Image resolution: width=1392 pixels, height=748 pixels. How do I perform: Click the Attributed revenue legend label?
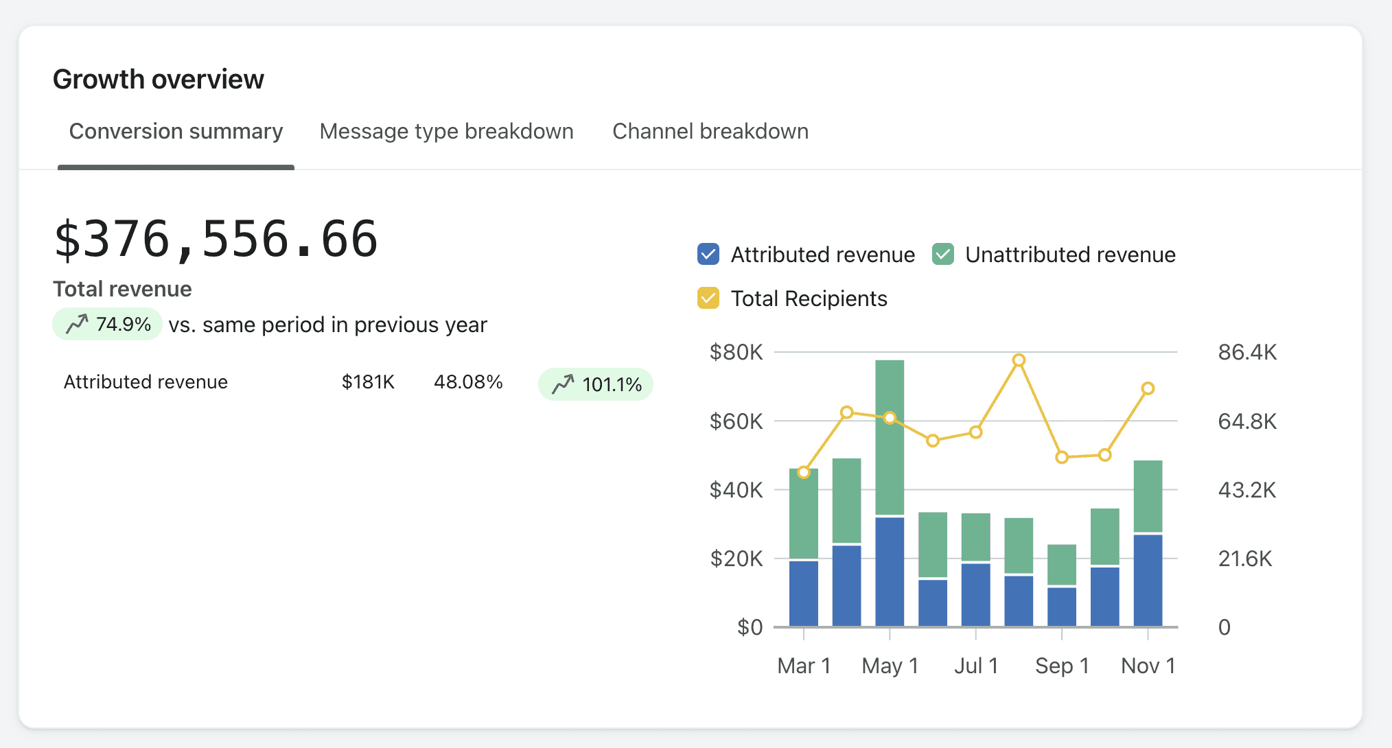(x=822, y=255)
